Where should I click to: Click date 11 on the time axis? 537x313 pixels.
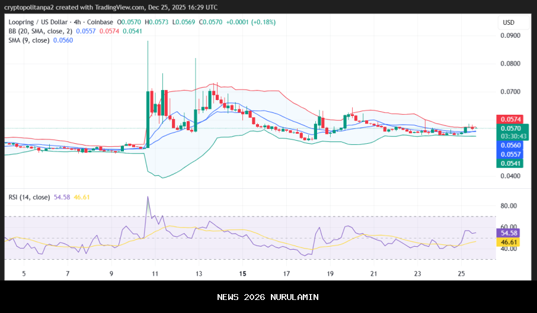155,274
